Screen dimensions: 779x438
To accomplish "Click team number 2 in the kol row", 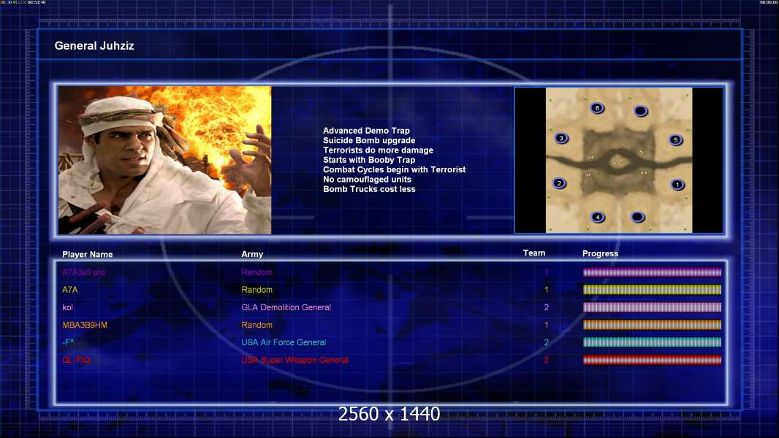I will (x=547, y=307).
